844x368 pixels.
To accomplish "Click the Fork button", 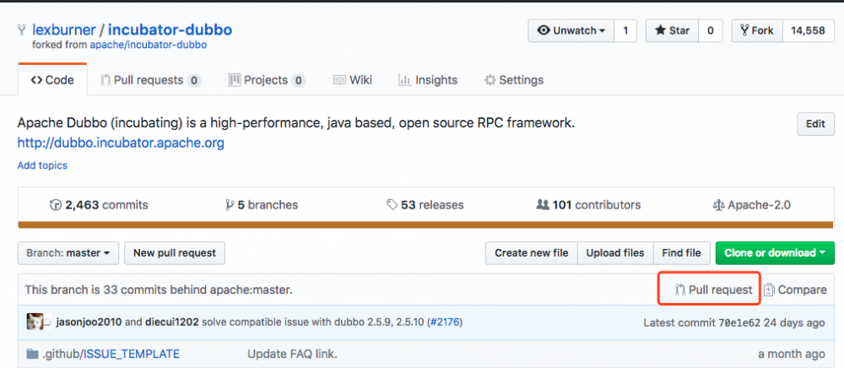I will pos(756,30).
